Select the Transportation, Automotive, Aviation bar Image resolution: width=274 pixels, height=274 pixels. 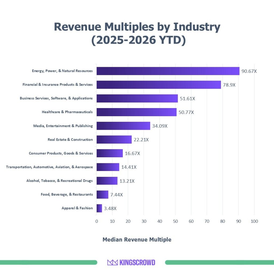click(108, 167)
